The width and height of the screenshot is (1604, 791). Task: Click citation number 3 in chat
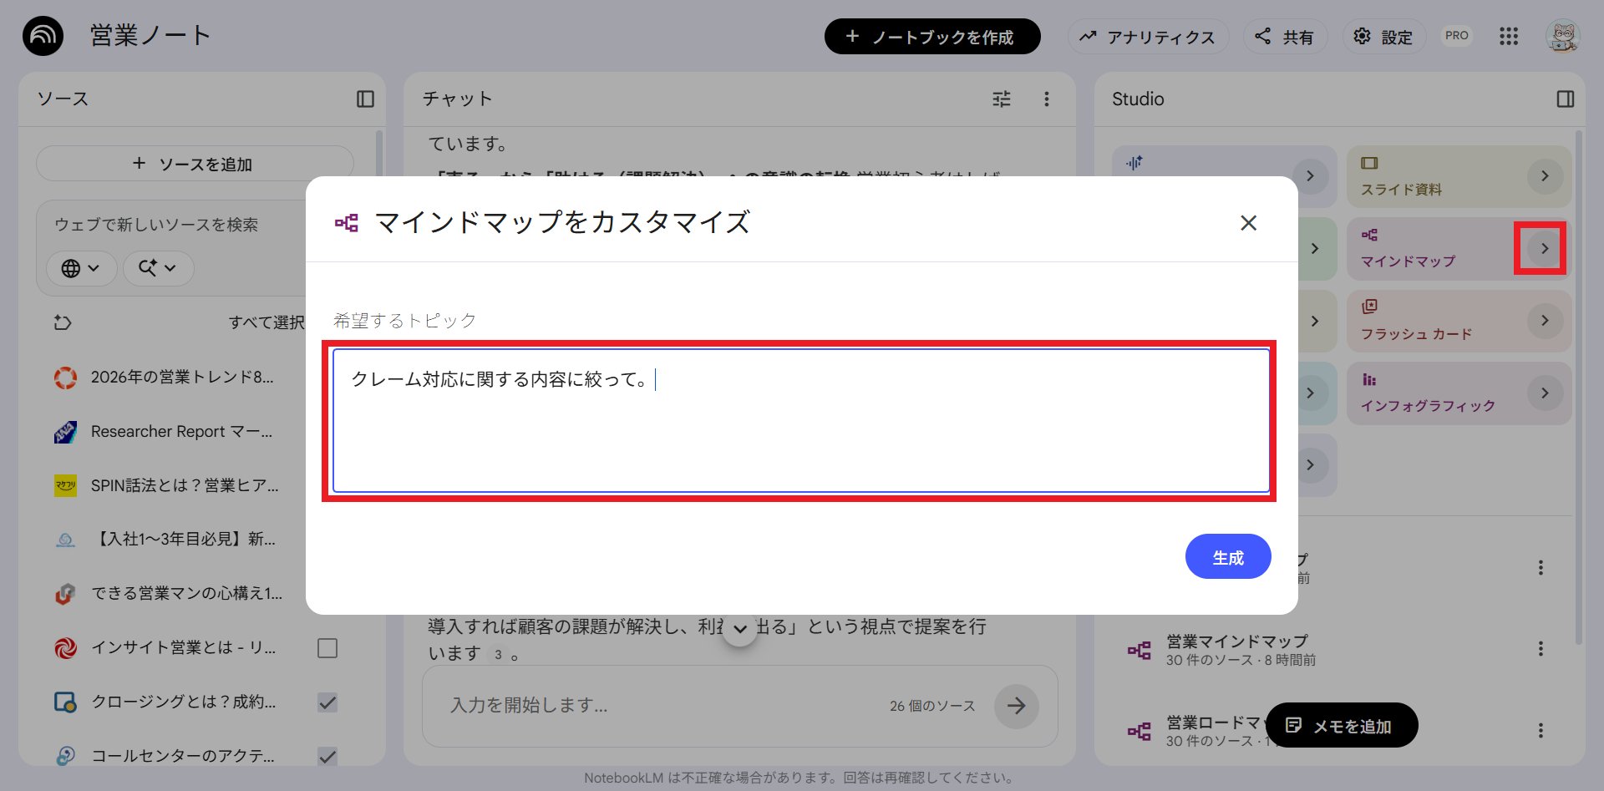tap(498, 655)
